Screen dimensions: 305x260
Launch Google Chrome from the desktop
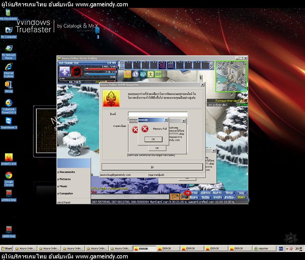9,179
